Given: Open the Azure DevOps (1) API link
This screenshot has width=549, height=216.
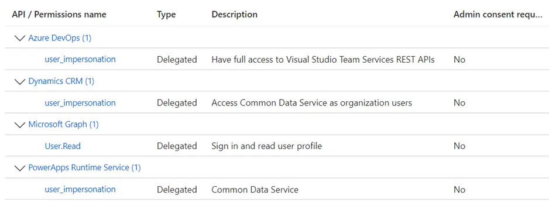Looking at the screenshot, I should [60, 38].
